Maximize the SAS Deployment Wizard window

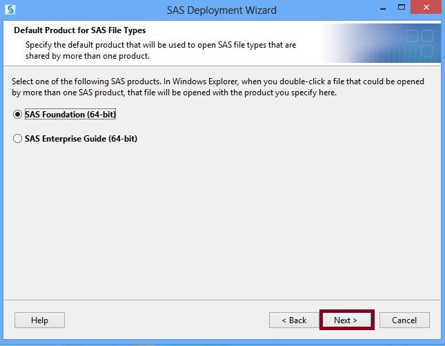402,8
